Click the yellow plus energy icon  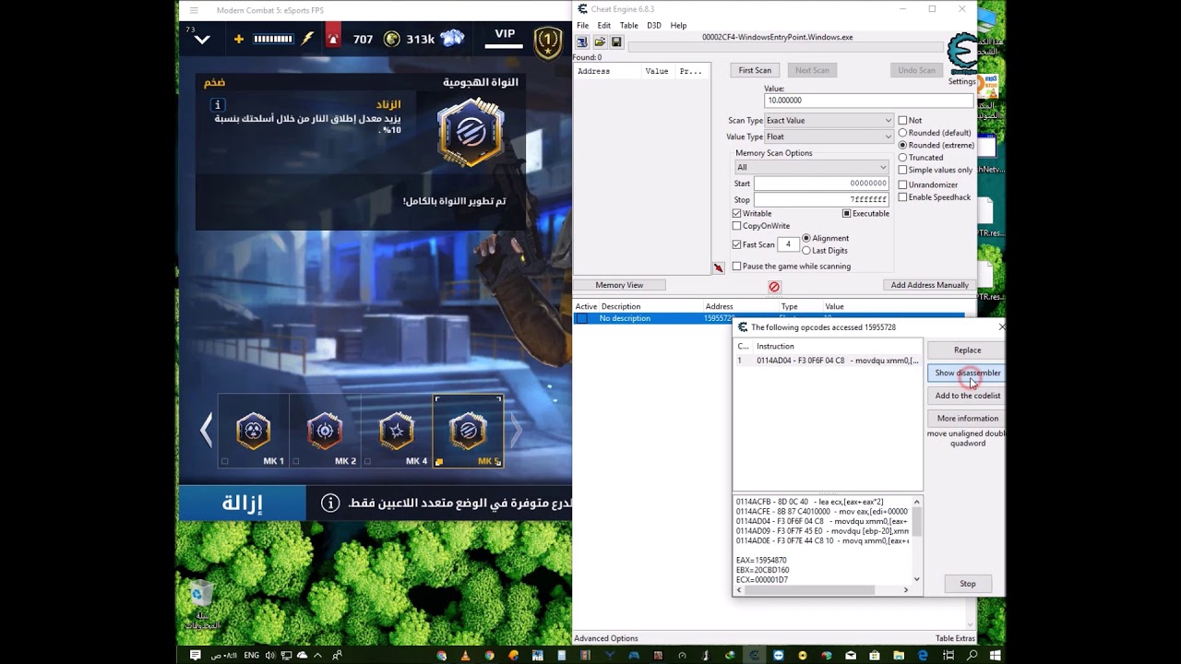239,39
